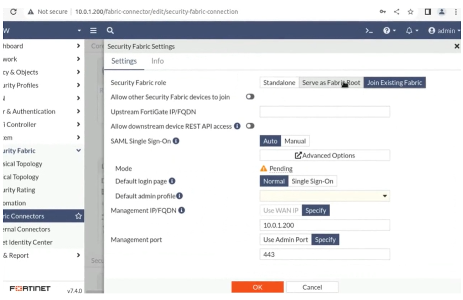The height and width of the screenshot is (300, 463).
Task: Open the CLI console icon
Action: [369, 30]
